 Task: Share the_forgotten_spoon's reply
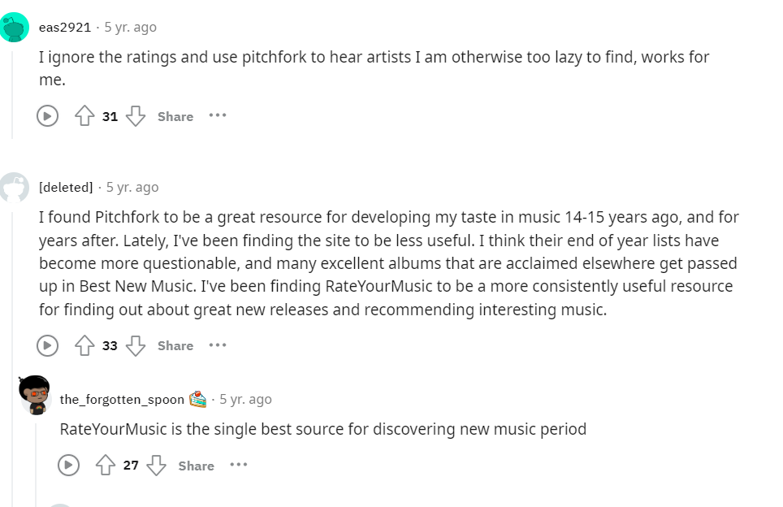pyautogui.click(x=197, y=466)
